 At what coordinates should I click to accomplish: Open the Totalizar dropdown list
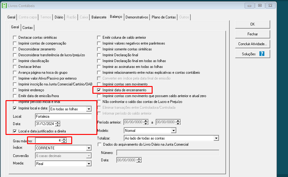(x=216, y=138)
